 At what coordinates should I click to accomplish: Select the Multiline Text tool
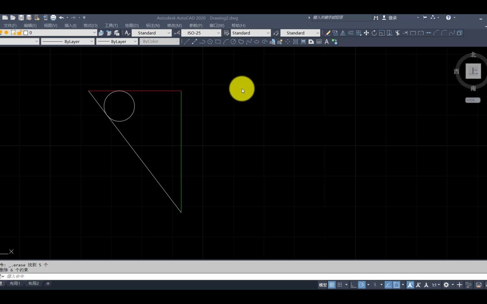326,41
